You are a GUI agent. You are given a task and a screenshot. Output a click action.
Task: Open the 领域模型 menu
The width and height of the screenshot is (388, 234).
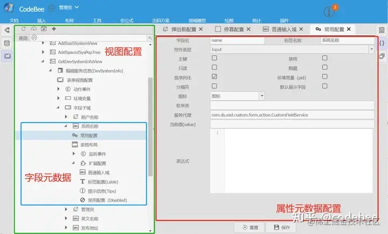click(197, 20)
